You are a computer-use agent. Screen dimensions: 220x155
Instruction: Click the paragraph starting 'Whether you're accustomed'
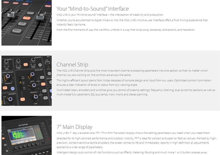pyautogui.click(x=132, y=22)
